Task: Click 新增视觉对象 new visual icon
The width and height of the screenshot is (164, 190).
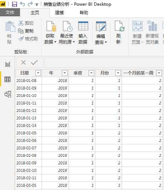Action: click(152, 26)
